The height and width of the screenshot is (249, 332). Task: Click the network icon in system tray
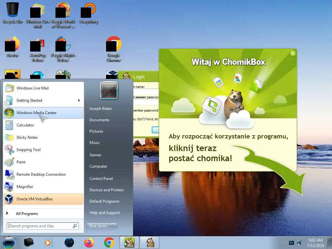pyautogui.click(x=299, y=243)
